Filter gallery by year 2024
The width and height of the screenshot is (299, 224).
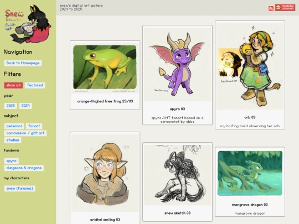point(25,106)
